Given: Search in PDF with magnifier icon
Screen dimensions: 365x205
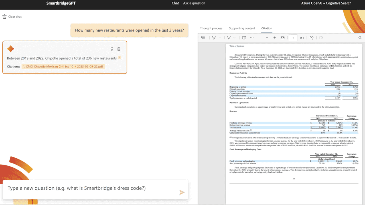Looking at the screenshot, I should pos(360,38).
